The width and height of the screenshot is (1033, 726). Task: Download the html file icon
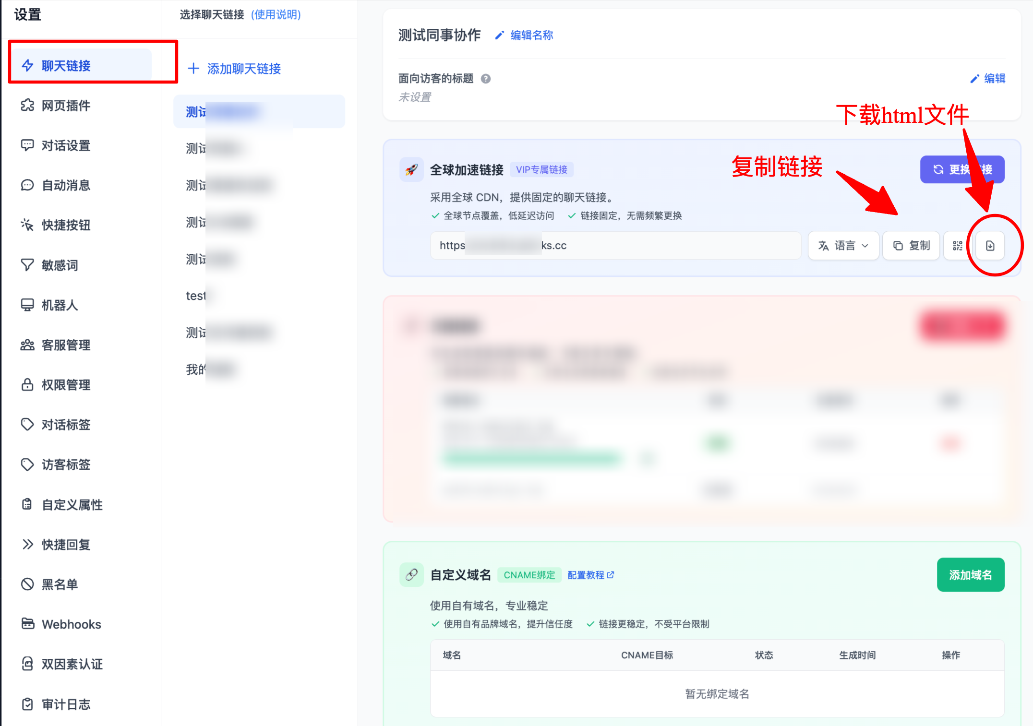[x=990, y=246]
